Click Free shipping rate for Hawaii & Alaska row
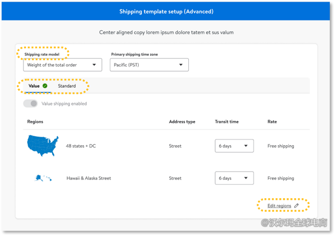335x236 pixels. (x=281, y=178)
